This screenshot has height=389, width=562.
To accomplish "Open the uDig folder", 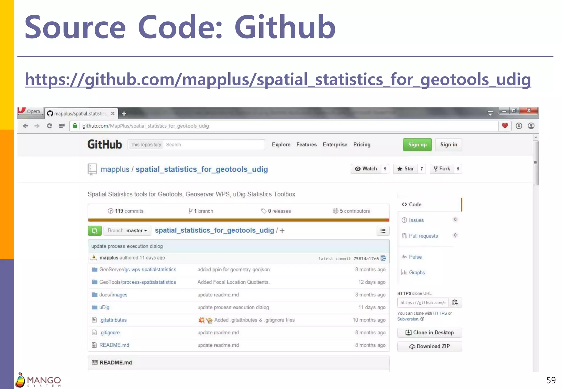I will click(x=104, y=307).
